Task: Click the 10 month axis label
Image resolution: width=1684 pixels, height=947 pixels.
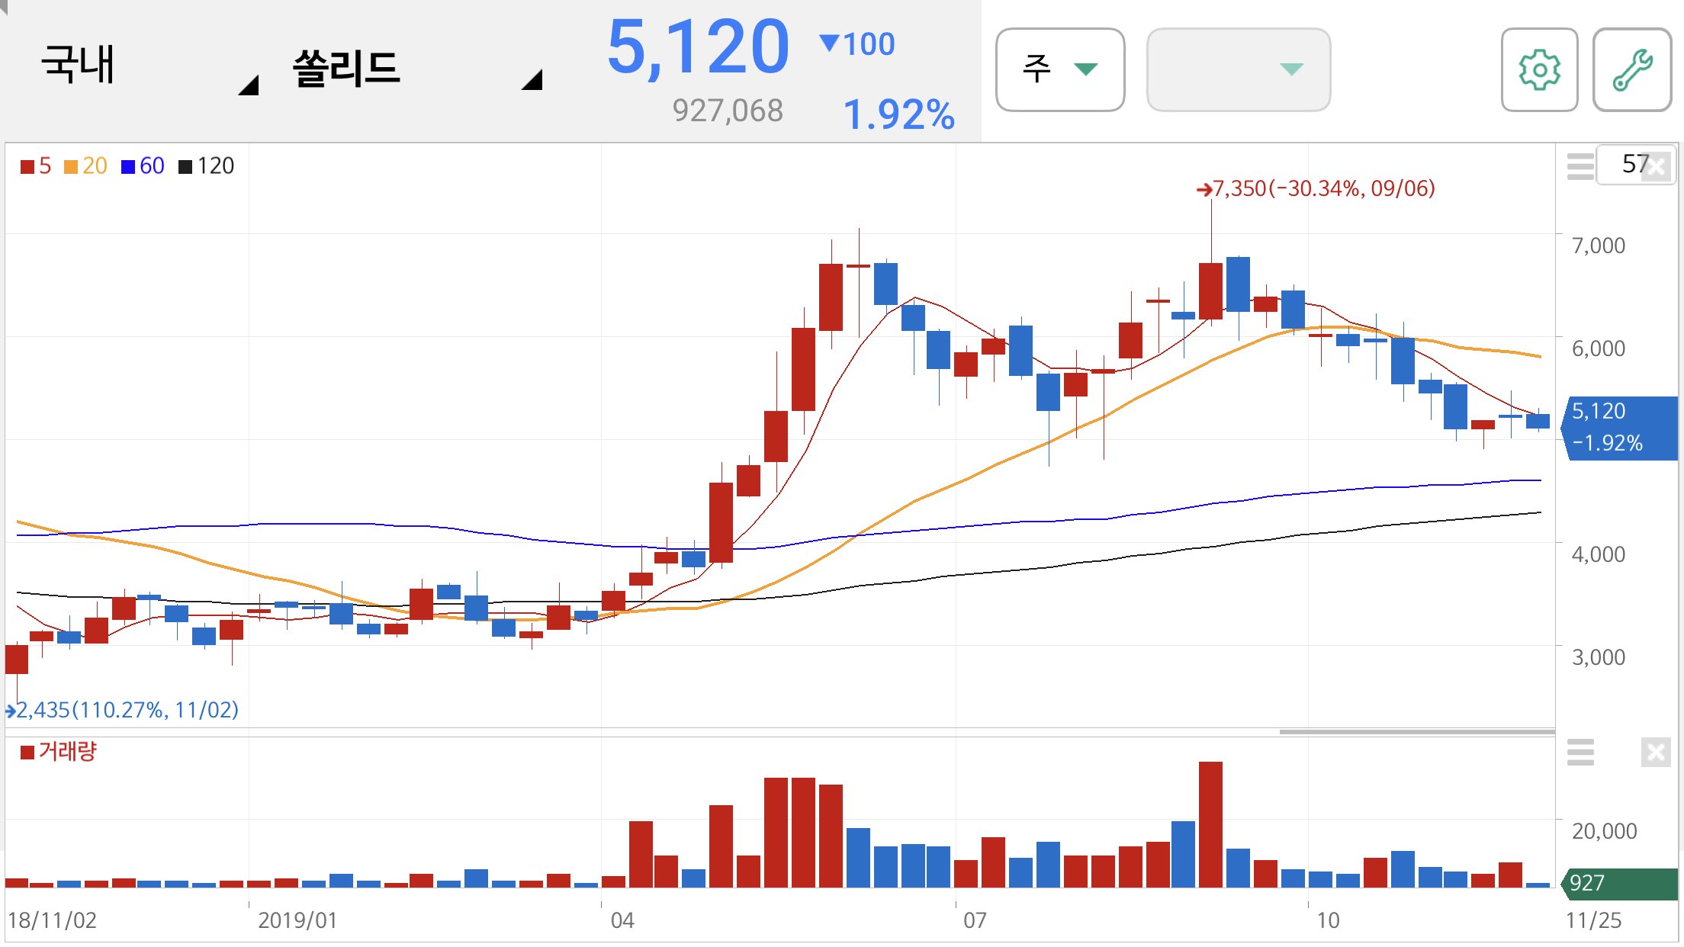Action: click(1328, 920)
